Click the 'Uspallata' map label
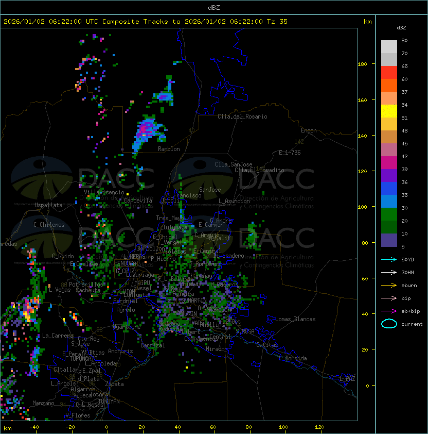The width and height of the screenshot is (428, 434). [48, 205]
